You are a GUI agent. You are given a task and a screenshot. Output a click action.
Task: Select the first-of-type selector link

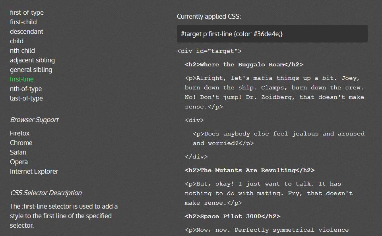click(x=27, y=12)
